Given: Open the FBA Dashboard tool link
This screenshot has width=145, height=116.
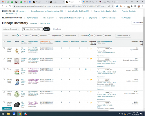Looking at the screenshot, I should (x=33, y=18).
